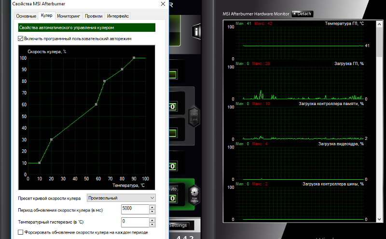Viewport: 386px width, 239px height.
Task: Click the Загрузка контроллера памяти graph
Action: pos(300,123)
